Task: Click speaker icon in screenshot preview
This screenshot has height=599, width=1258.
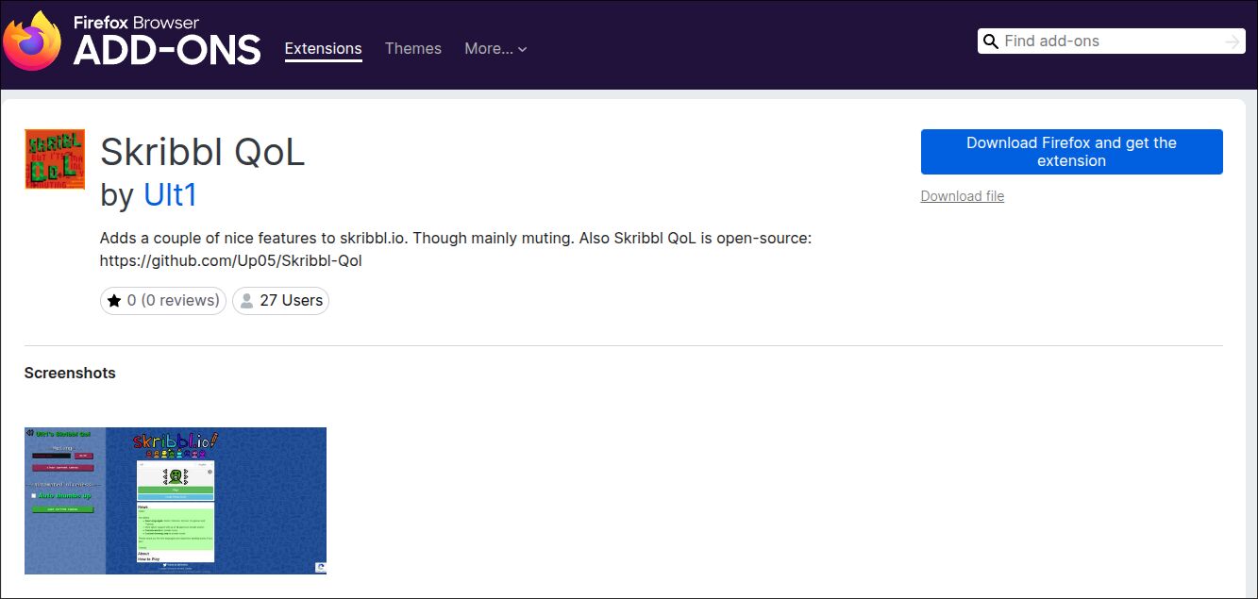Action: pos(29,433)
